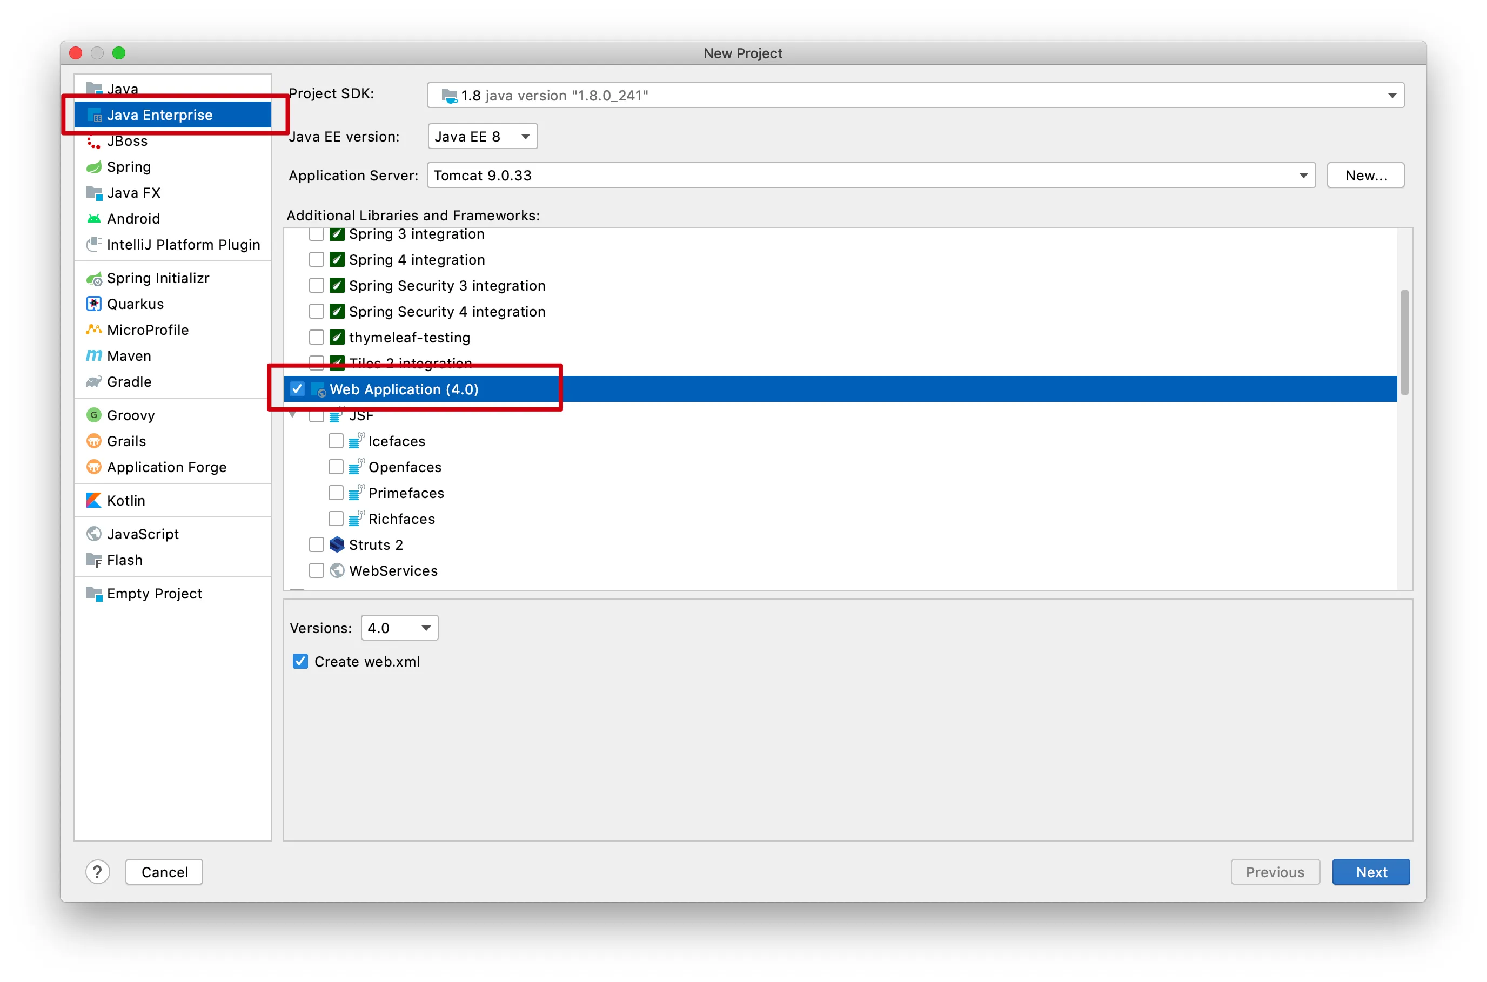
Task: Add a new application server with New...
Action: (1365, 176)
